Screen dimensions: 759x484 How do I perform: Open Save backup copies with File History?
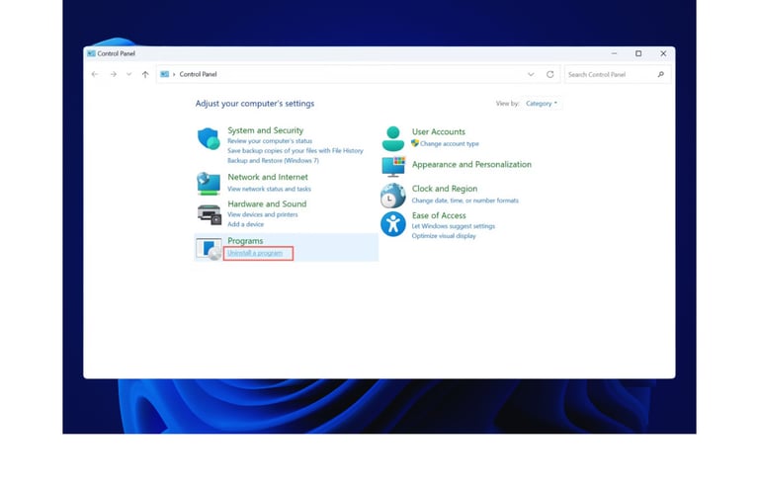(x=295, y=150)
